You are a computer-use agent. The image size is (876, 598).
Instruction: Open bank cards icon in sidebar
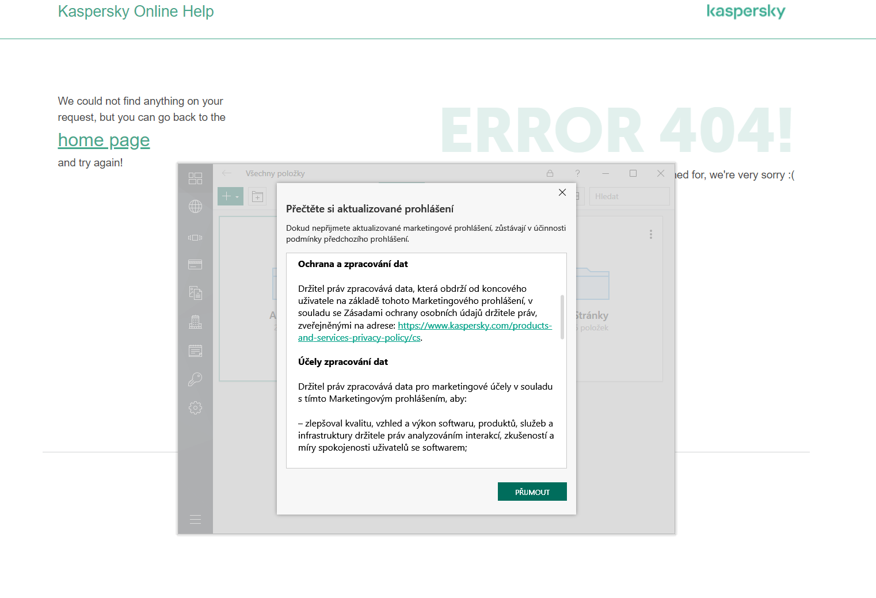pos(196,265)
